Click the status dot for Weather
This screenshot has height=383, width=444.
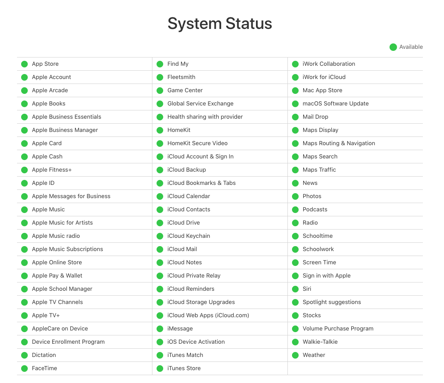click(295, 355)
